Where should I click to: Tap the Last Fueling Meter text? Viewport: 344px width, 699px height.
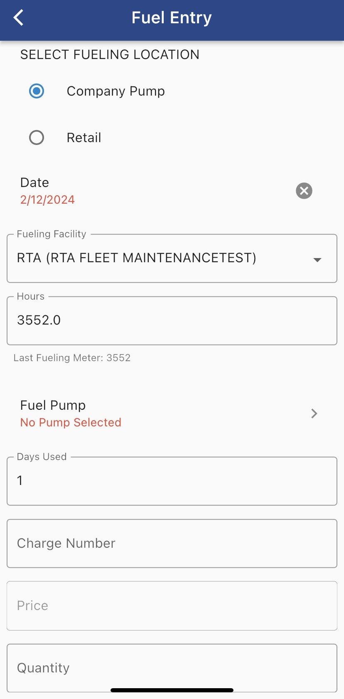pos(72,358)
